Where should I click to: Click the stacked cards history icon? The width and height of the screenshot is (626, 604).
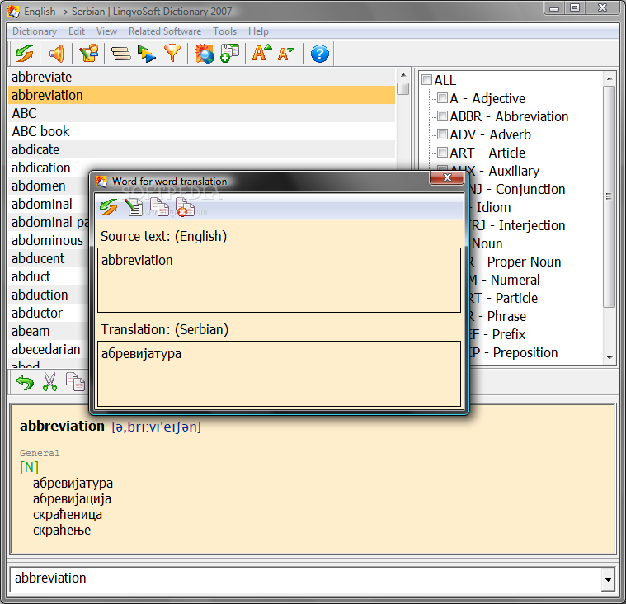coord(120,54)
